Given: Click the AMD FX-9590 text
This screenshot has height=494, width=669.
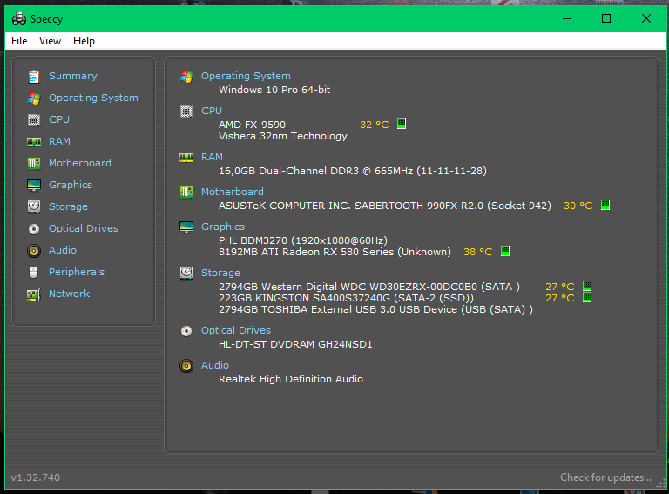Looking at the screenshot, I should 252,125.
